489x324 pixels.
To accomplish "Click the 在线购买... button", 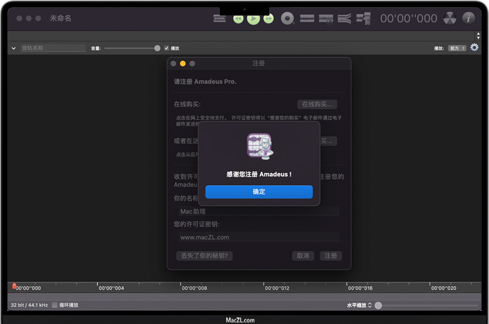I will pos(317,104).
